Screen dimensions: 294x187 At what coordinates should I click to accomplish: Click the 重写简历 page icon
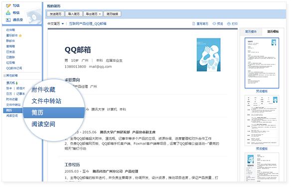194,24
